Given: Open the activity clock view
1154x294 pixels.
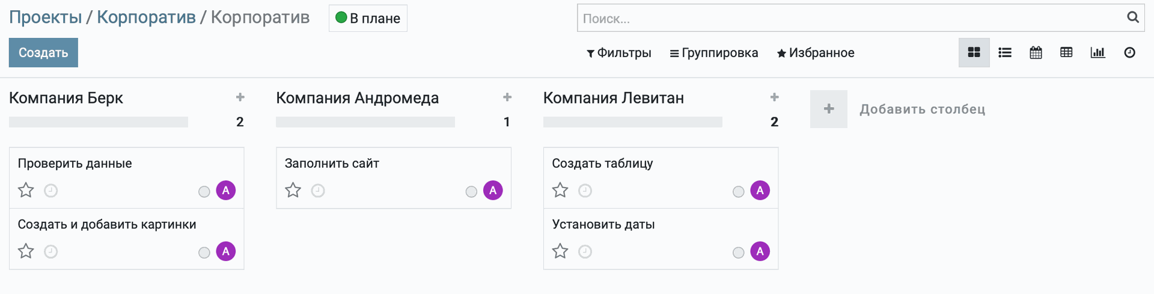Looking at the screenshot, I should pyautogui.click(x=1129, y=53).
